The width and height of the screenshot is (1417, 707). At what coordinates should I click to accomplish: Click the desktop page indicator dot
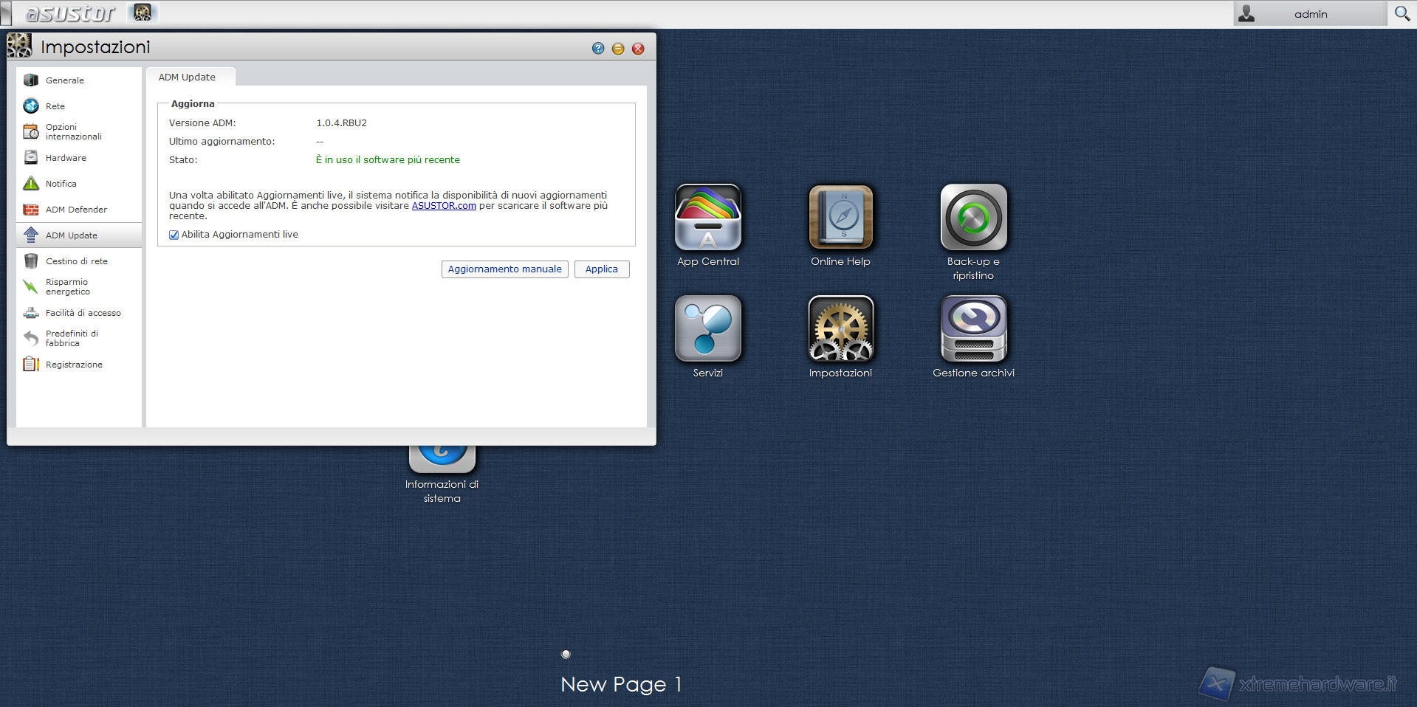[566, 654]
